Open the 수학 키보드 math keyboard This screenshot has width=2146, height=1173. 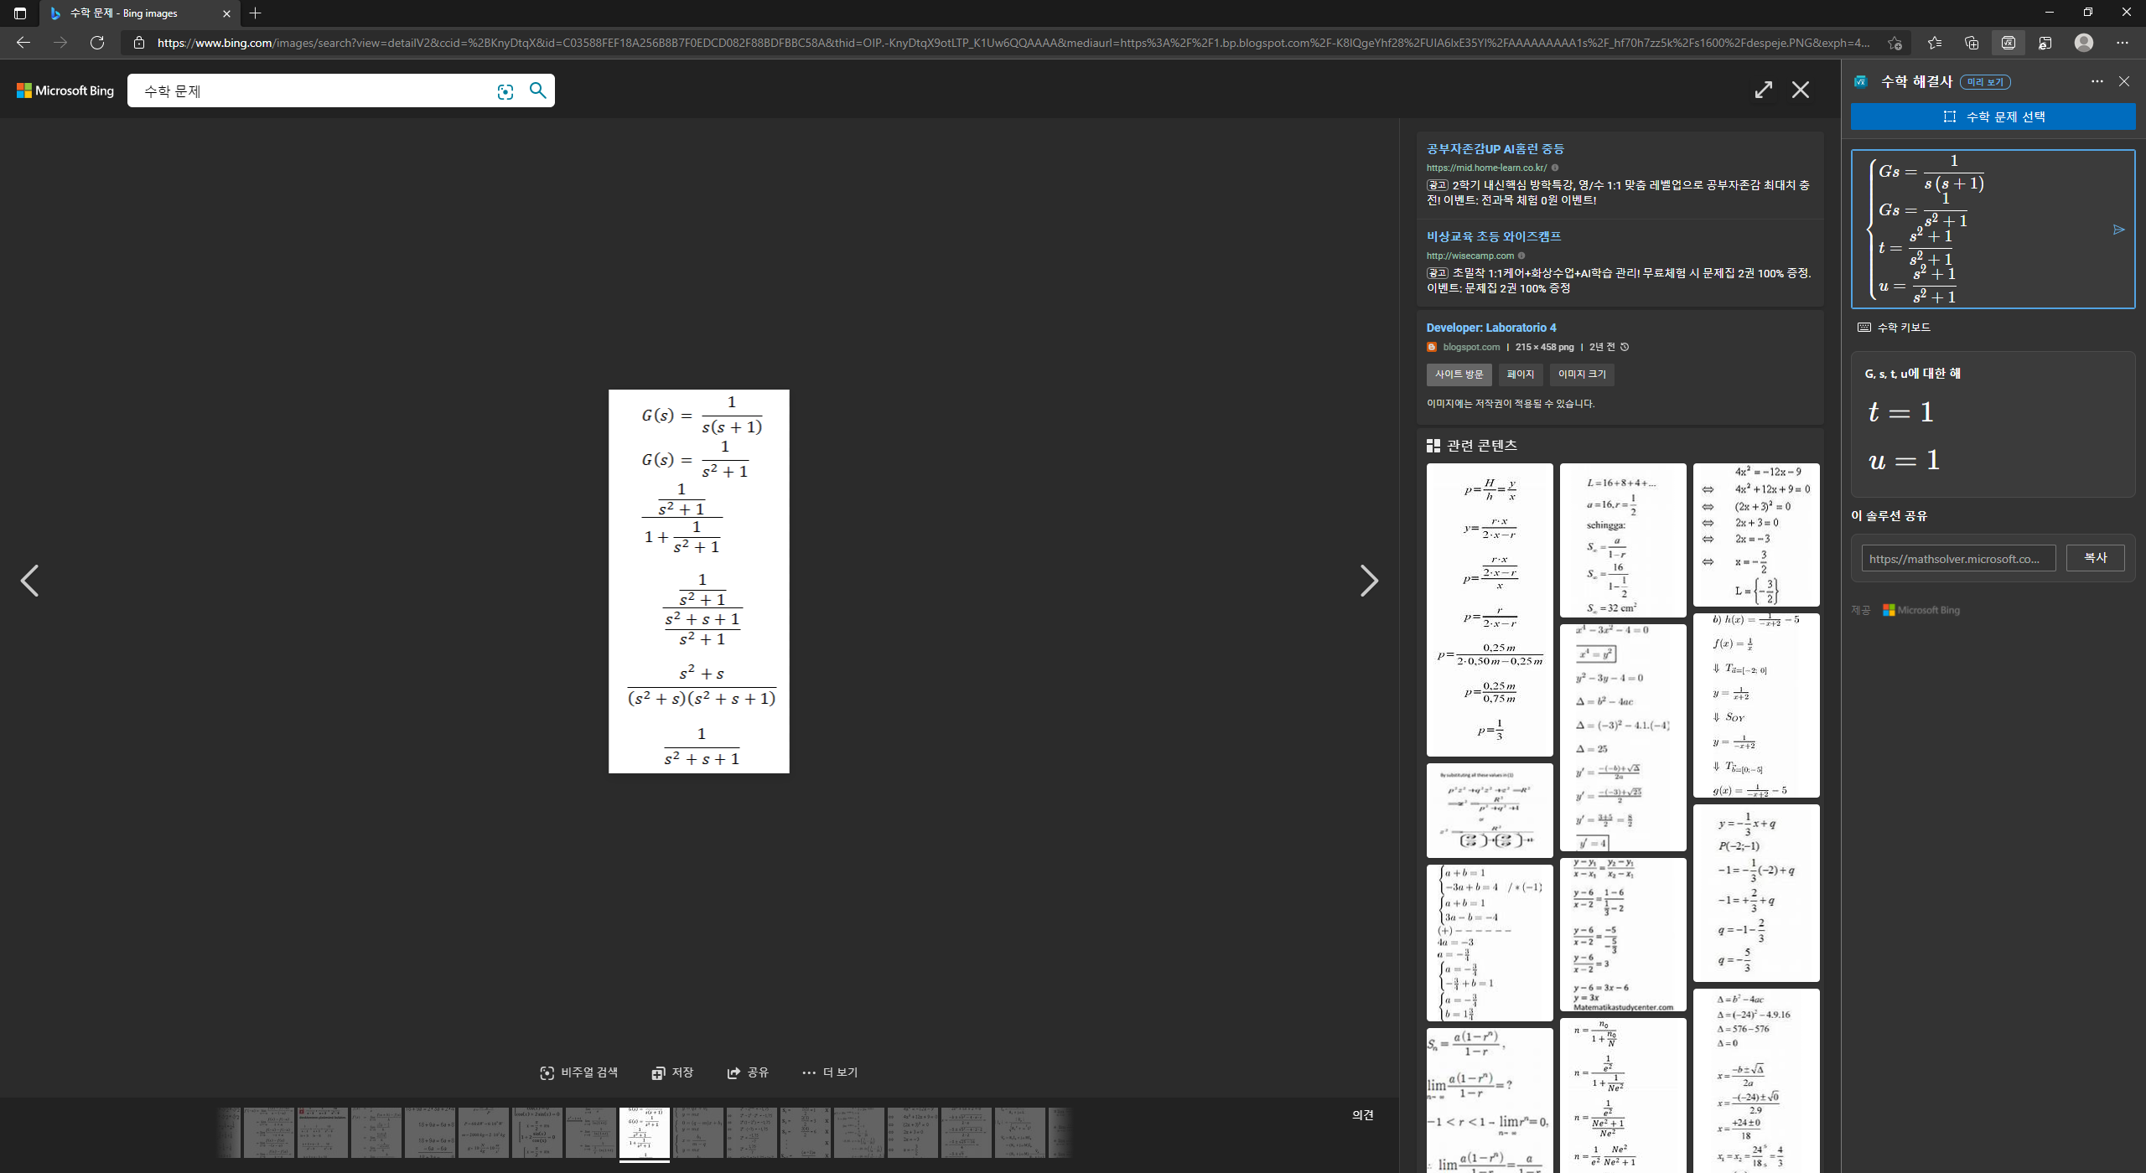1895,328
